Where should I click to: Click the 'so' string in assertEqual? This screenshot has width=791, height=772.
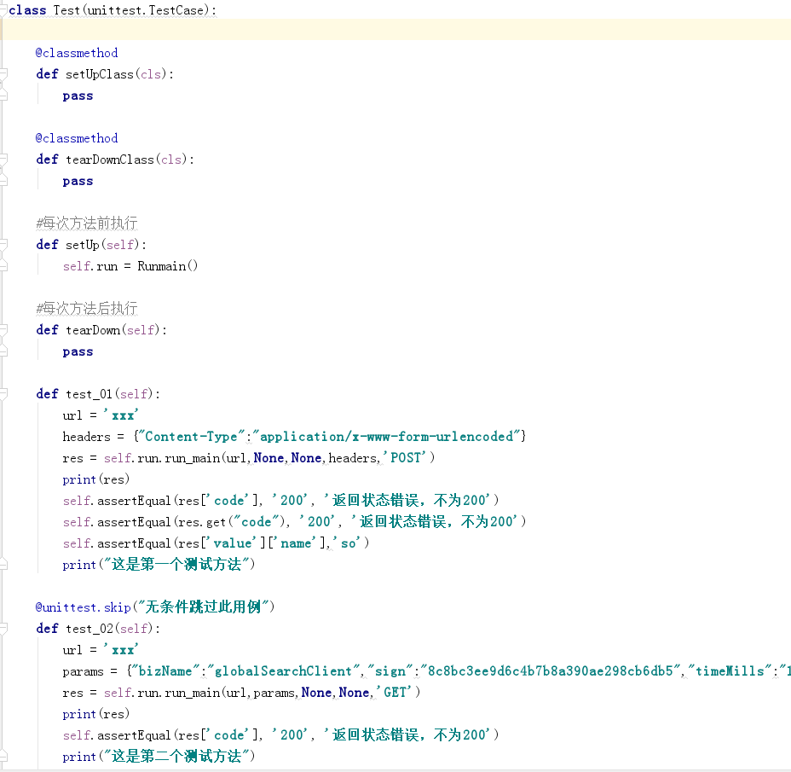pos(348,543)
